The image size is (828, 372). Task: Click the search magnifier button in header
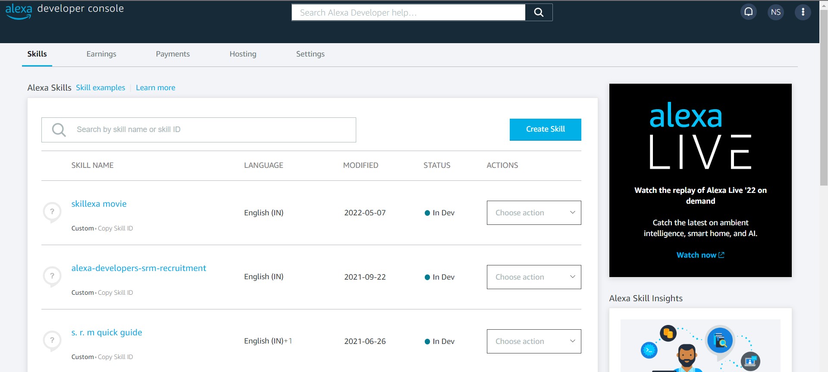539,13
